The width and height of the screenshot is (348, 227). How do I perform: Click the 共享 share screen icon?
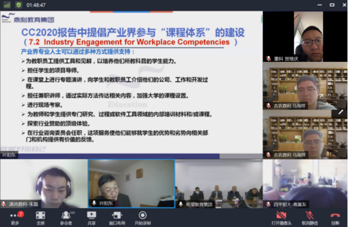coord(91,216)
